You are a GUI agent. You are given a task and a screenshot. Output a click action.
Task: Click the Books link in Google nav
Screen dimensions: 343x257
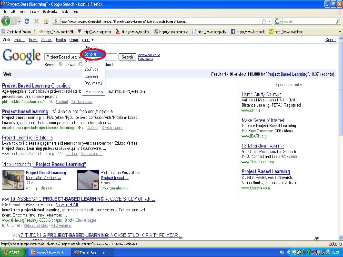point(61,40)
